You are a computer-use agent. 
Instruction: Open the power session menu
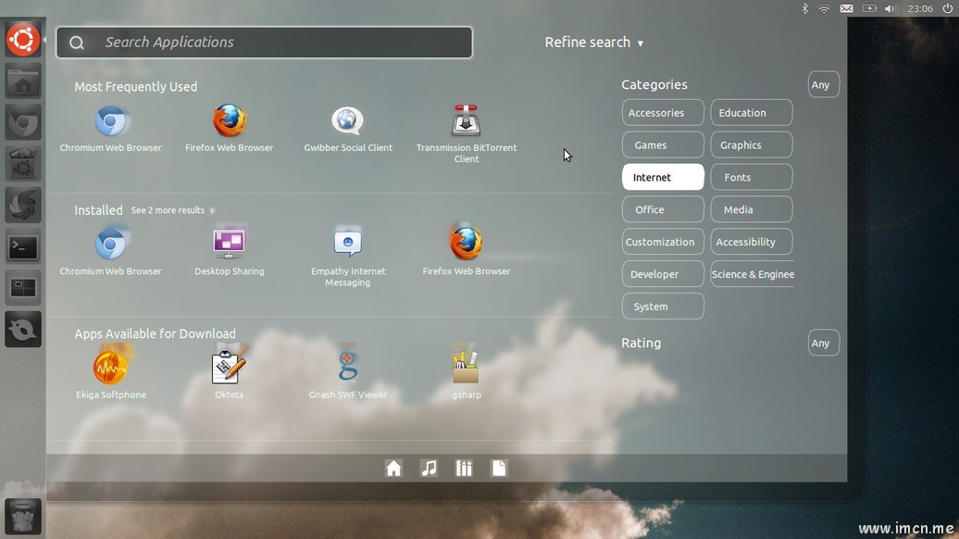tap(947, 8)
